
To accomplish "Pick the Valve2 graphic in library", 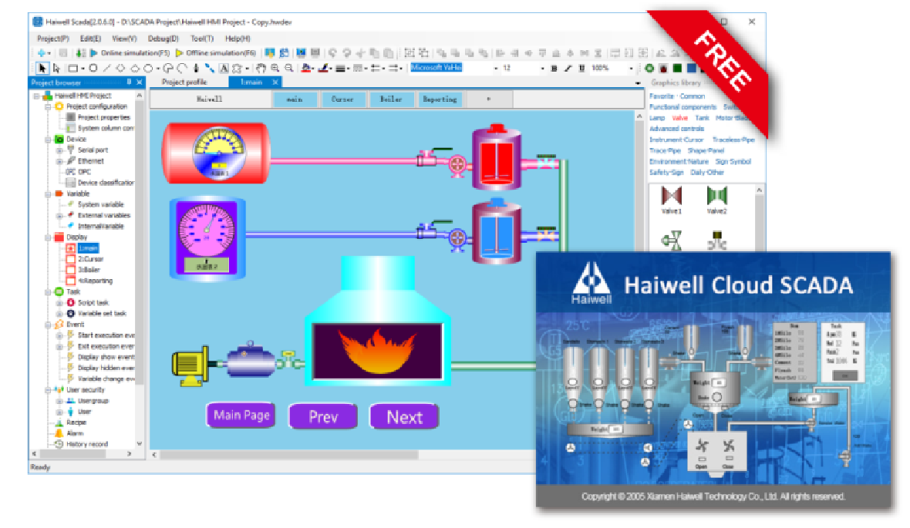I will [716, 199].
